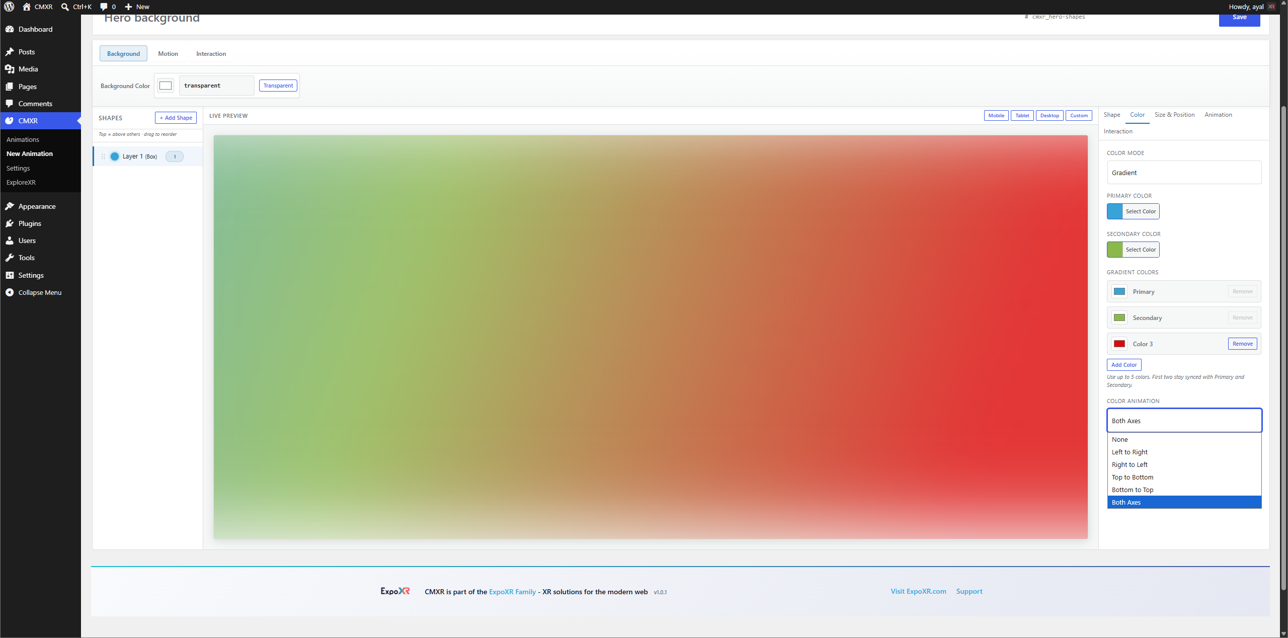Click the Add Shape button
This screenshot has width=1288, height=638.
pos(176,118)
